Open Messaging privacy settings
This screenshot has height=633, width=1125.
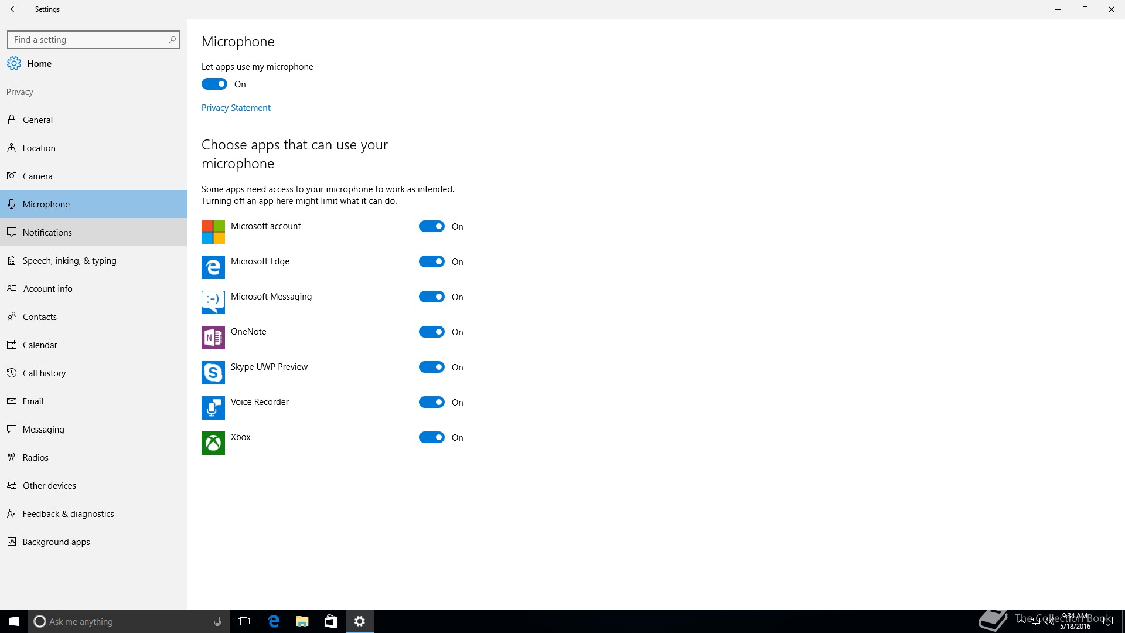pyautogui.click(x=94, y=429)
